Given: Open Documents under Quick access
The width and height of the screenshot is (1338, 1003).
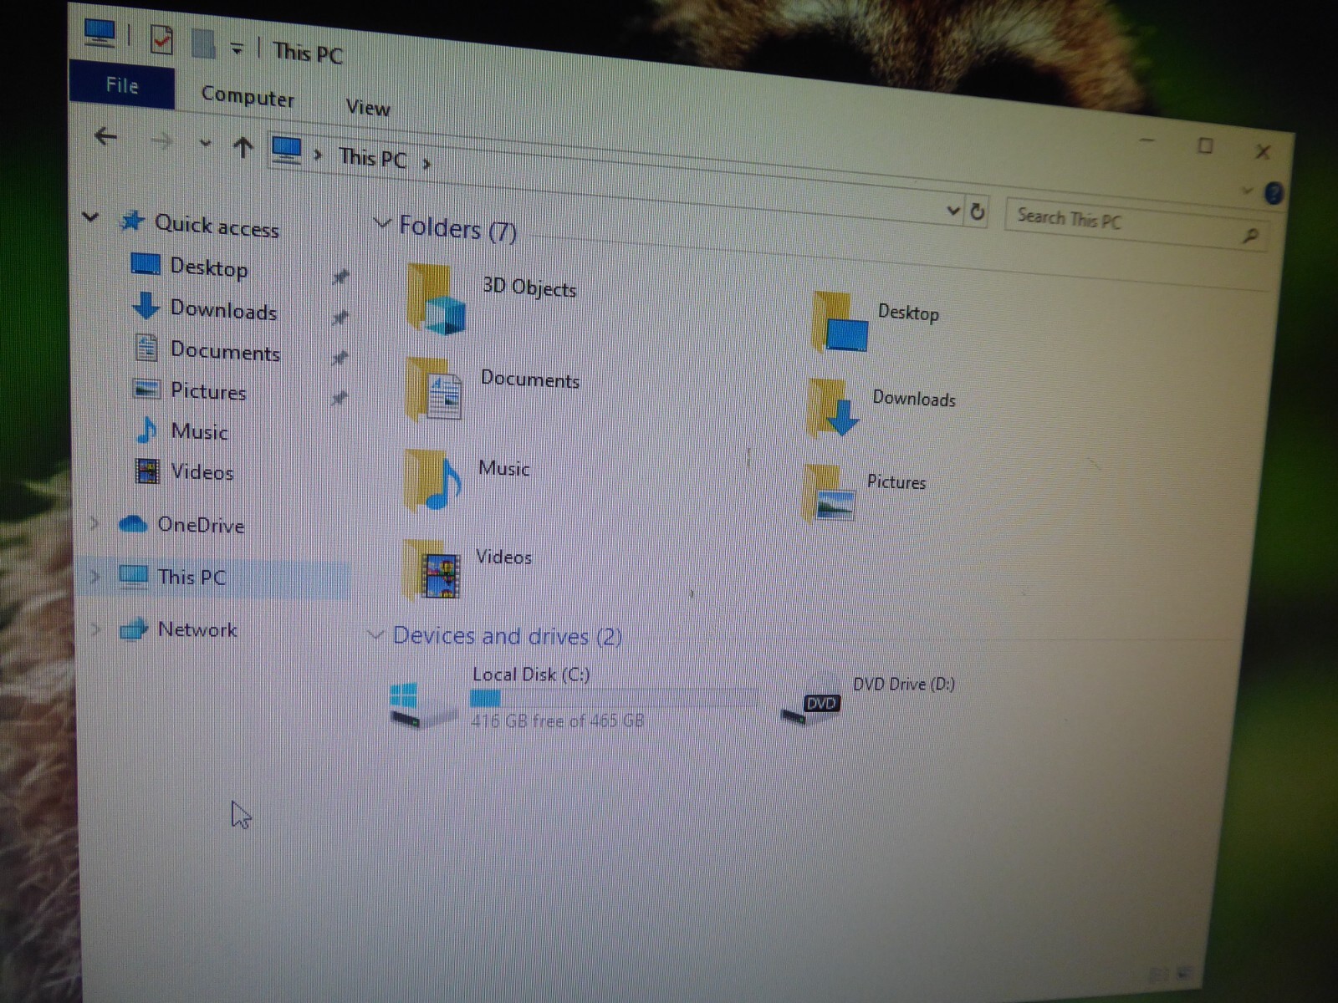Looking at the screenshot, I should tap(225, 351).
